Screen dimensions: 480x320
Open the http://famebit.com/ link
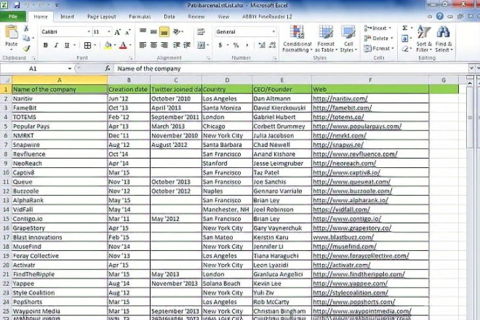342,108
